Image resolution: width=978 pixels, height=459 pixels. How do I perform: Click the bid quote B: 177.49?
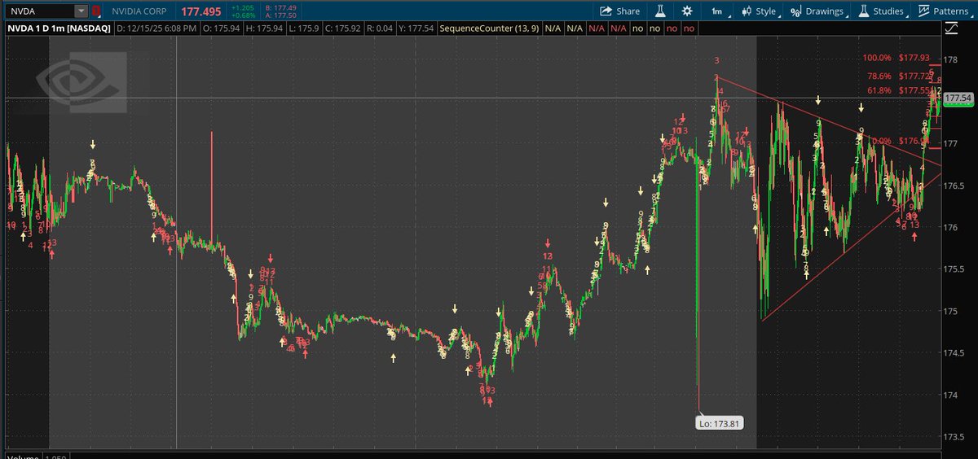(x=283, y=7)
